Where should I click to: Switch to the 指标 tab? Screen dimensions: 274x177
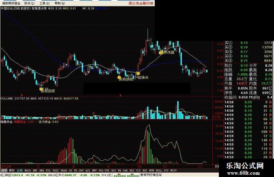click(x=4, y=170)
